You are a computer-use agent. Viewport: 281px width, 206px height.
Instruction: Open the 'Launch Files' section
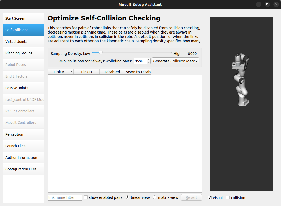point(23,146)
